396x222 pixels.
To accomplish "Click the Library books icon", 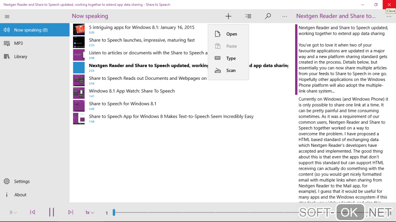I will pos(7,57).
